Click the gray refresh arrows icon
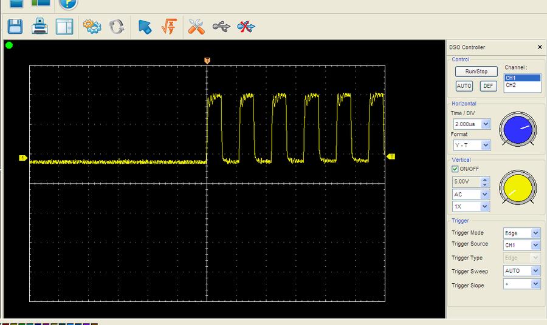The image size is (547, 325). (x=117, y=27)
